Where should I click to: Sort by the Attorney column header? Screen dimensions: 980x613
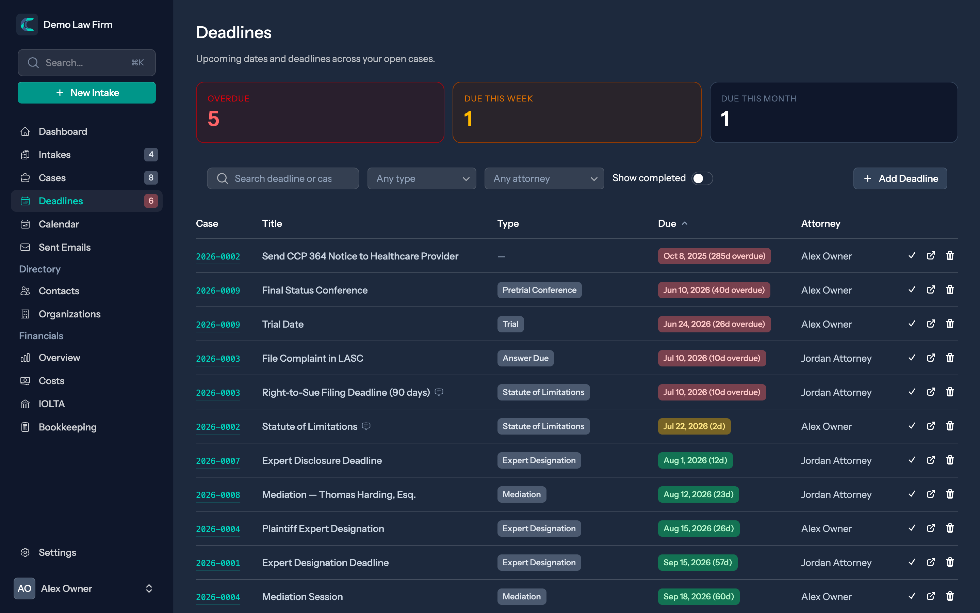(820, 223)
